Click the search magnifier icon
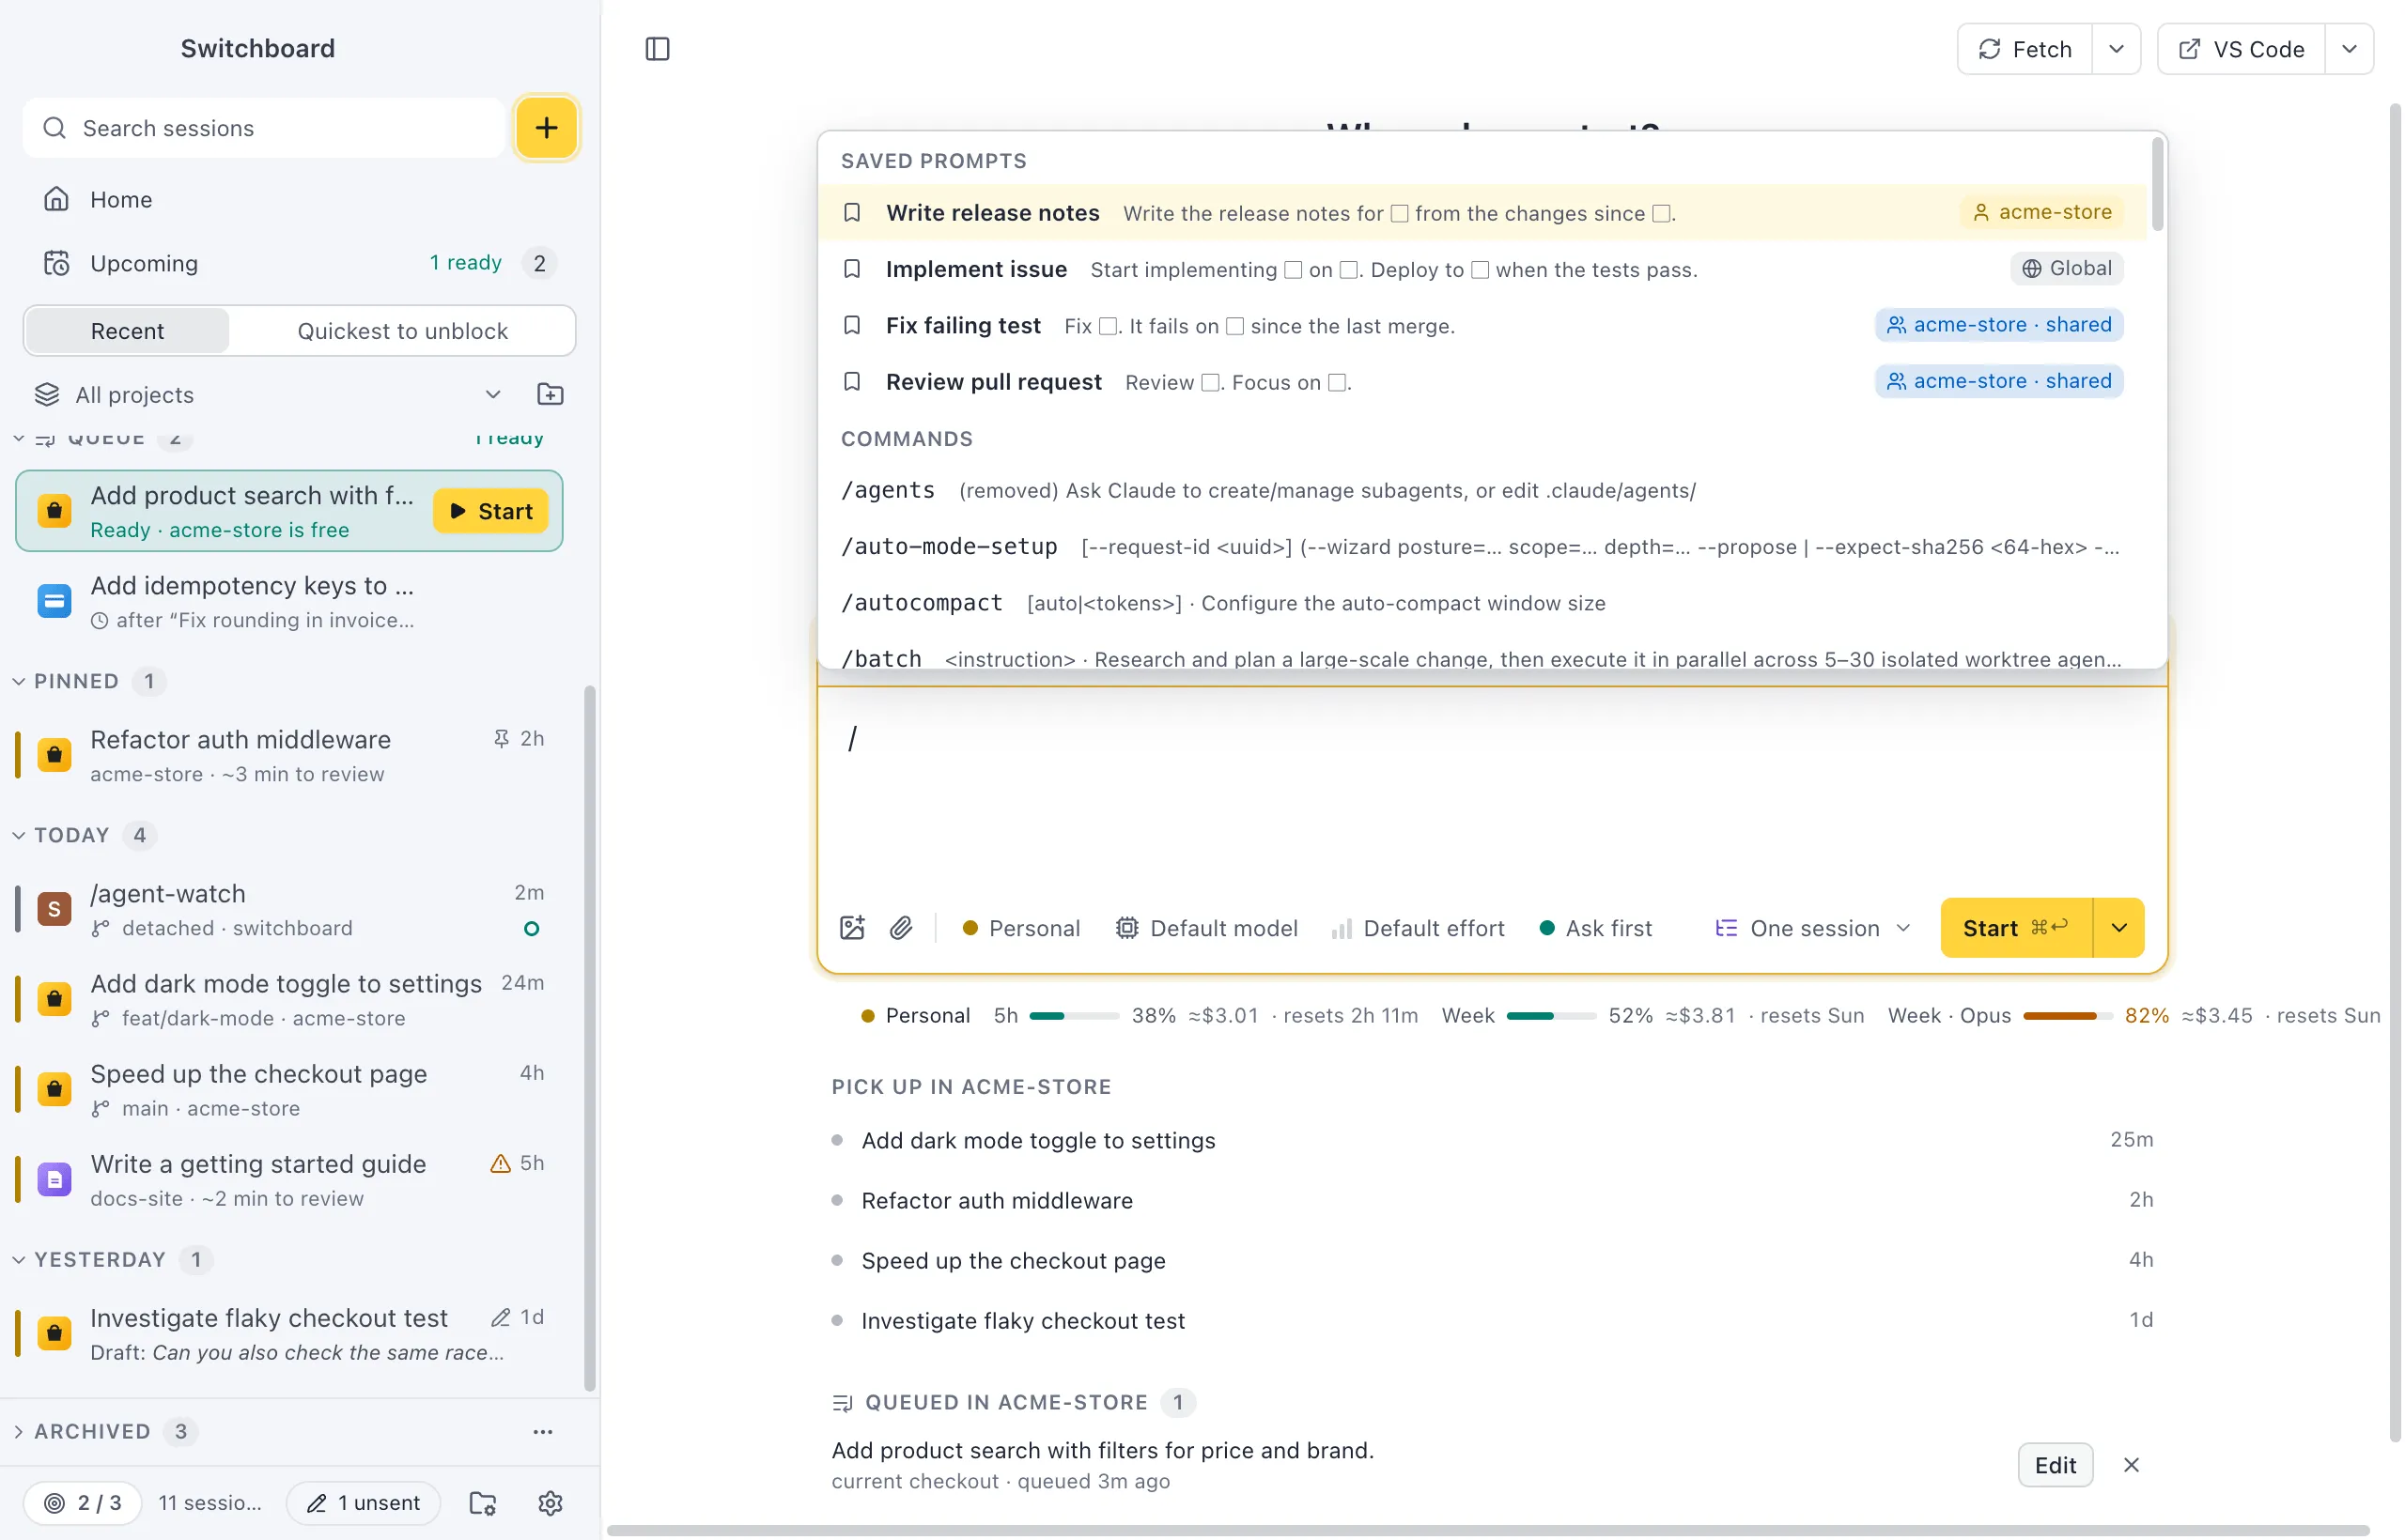 54,128
